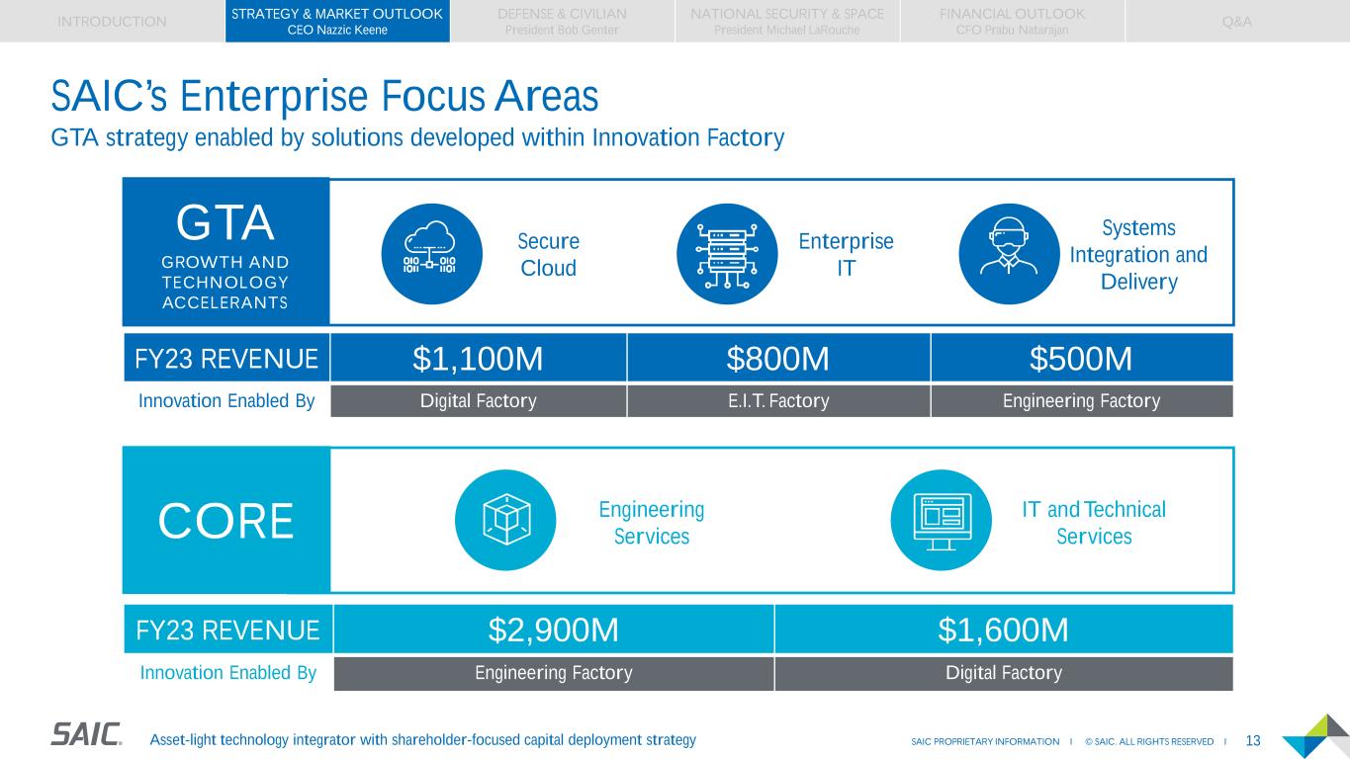Select the Strategy & Market Outlook tab

337,21
